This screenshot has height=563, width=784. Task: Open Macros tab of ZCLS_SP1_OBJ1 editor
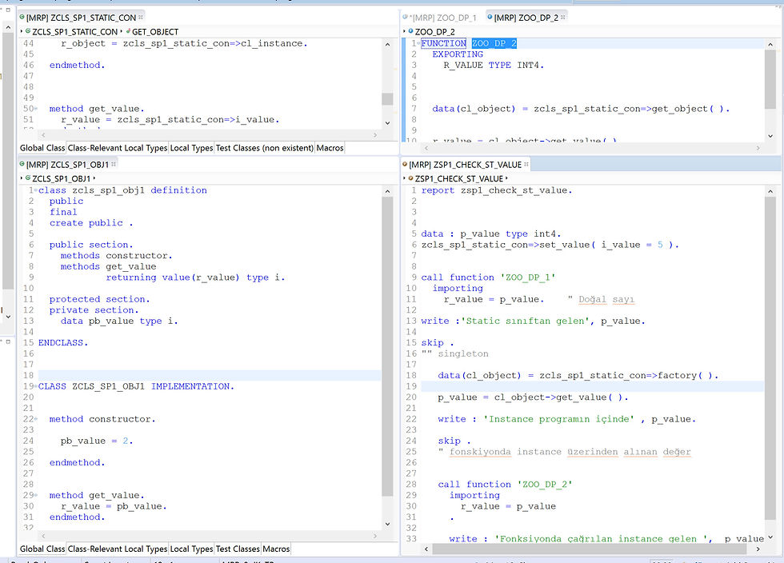coord(276,549)
